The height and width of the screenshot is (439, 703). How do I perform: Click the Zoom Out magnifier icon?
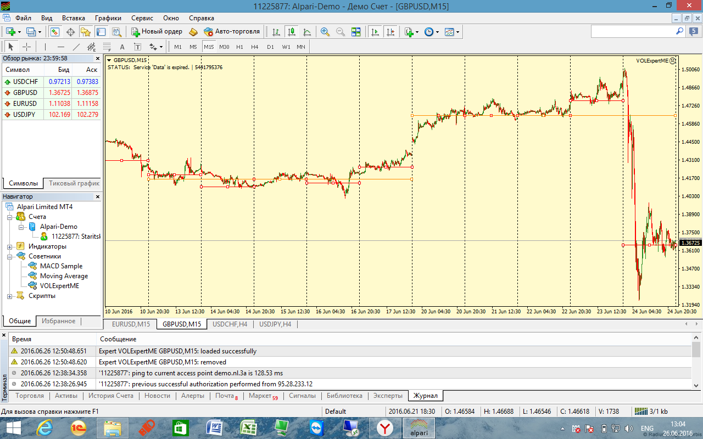coord(341,32)
